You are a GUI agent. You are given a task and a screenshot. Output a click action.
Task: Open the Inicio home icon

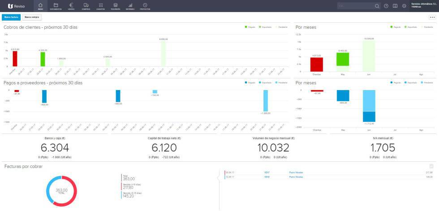pos(41,6)
